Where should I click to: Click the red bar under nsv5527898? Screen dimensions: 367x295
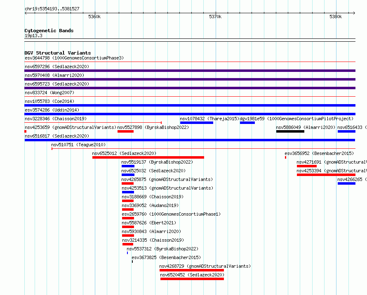(x=125, y=131)
